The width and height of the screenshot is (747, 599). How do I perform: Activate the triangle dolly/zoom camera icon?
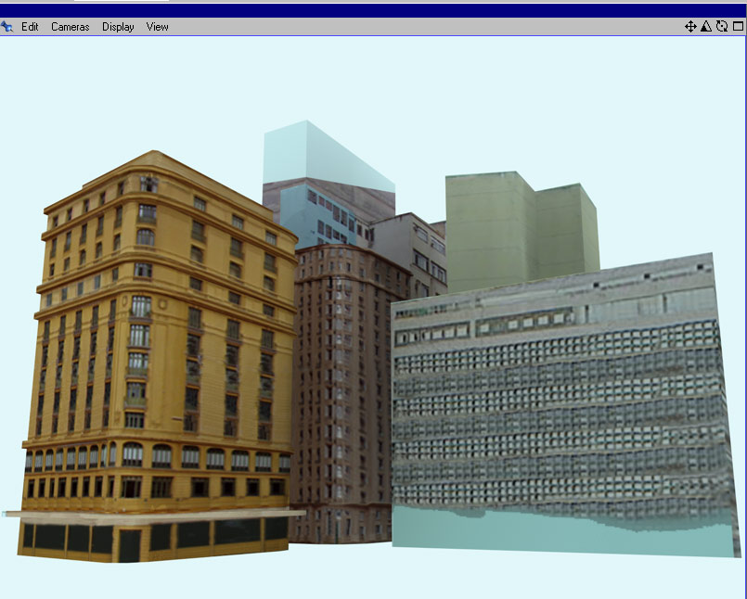coord(706,26)
